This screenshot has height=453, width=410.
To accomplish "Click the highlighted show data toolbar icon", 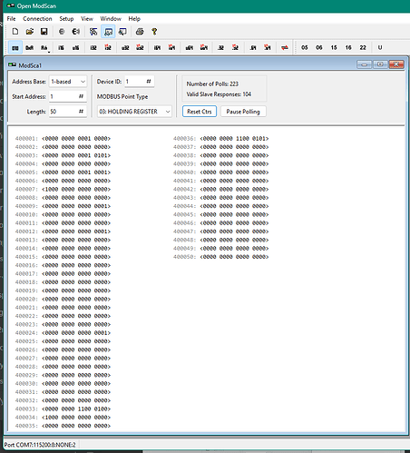I will [108, 32].
